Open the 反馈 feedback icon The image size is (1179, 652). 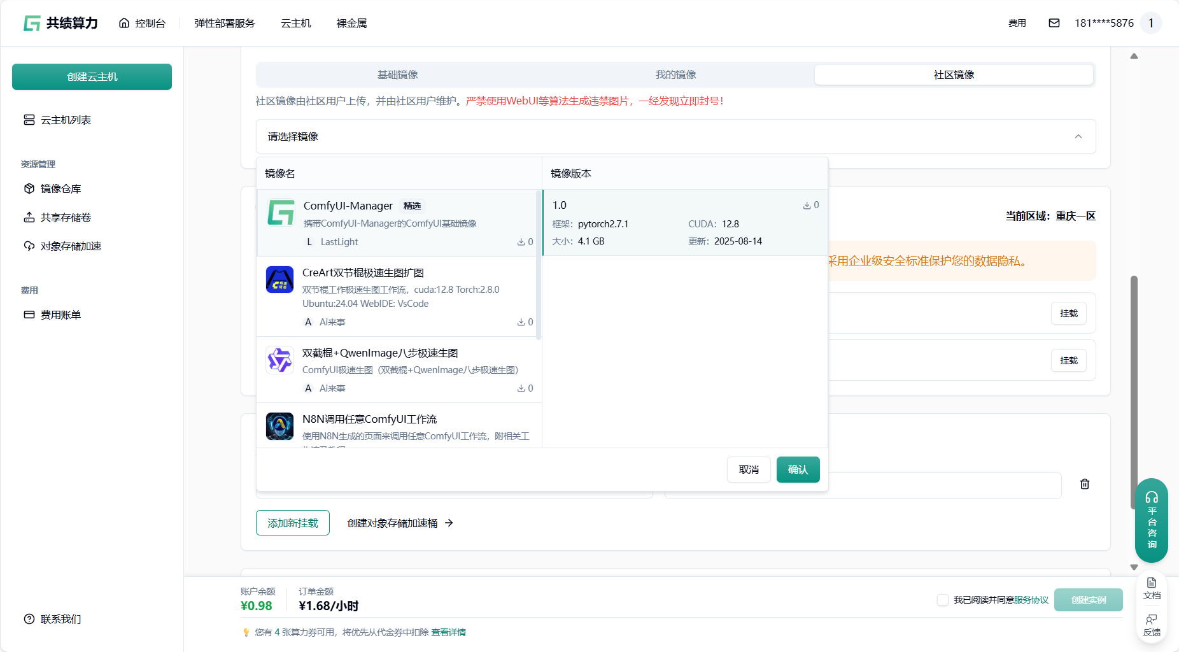pyautogui.click(x=1152, y=625)
